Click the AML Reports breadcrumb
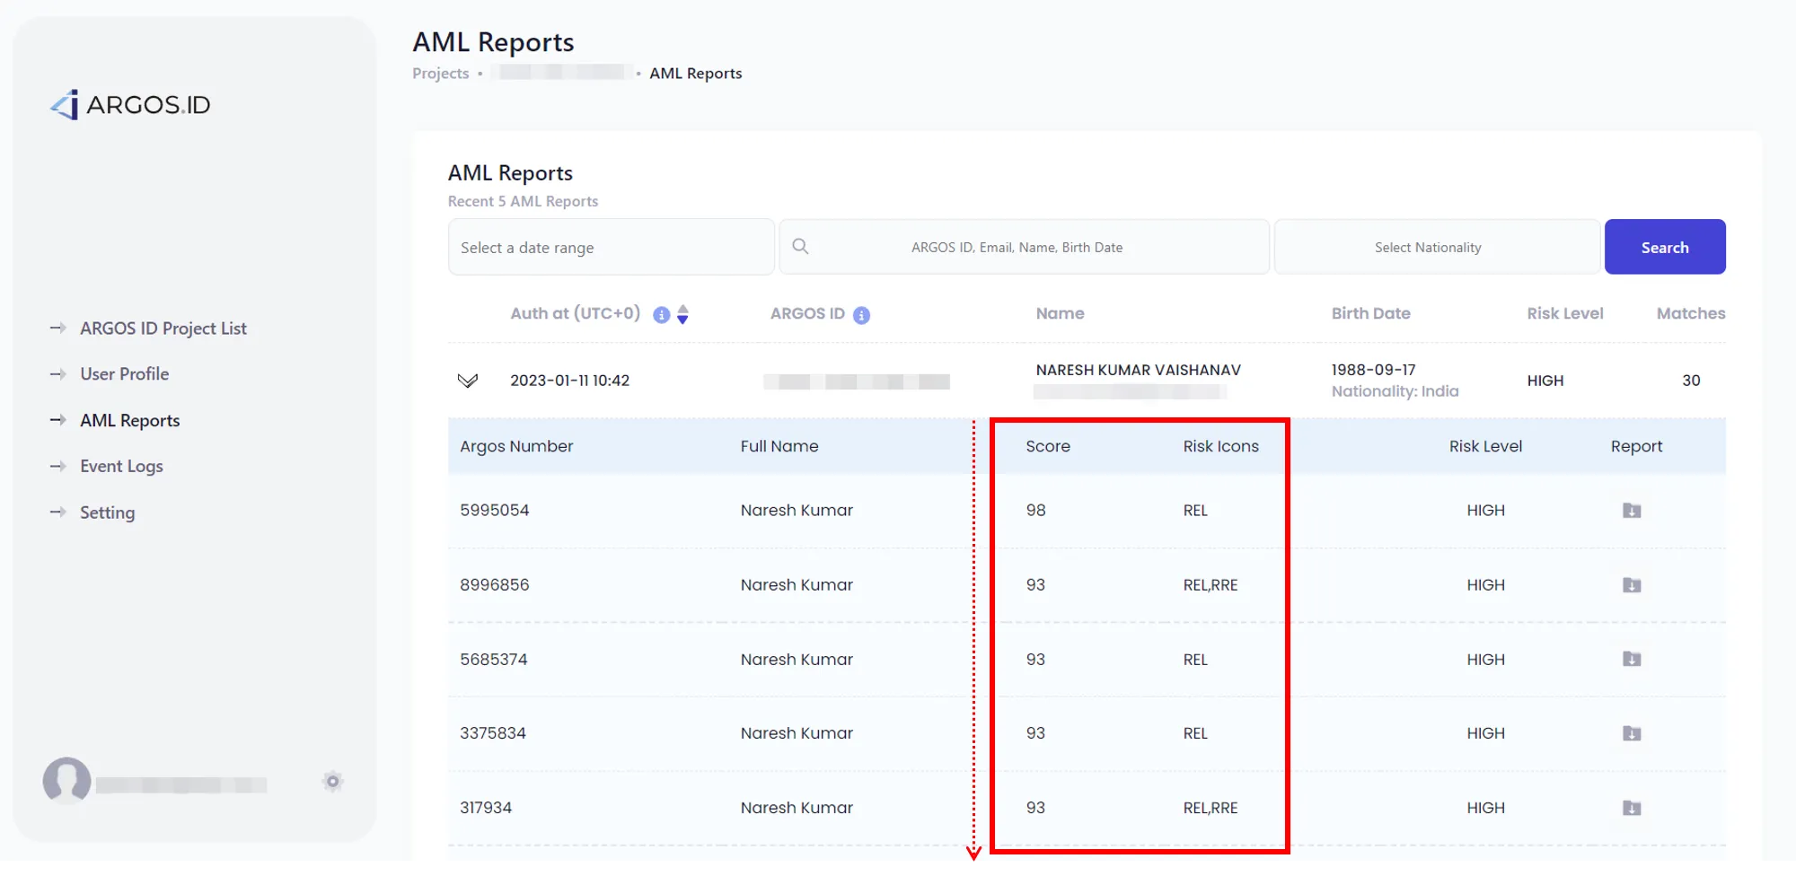 [x=696, y=74]
